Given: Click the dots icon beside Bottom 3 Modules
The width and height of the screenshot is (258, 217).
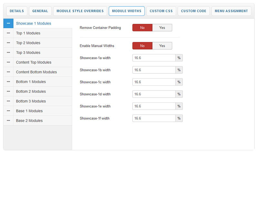Looking at the screenshot, I should [8, 101].
